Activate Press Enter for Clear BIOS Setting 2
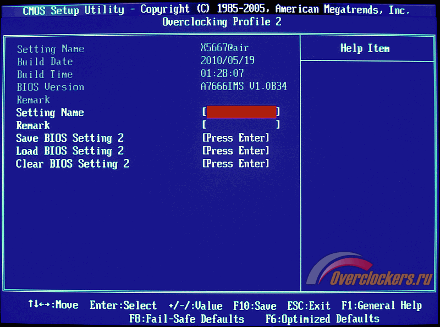 [x=236, y=164]
